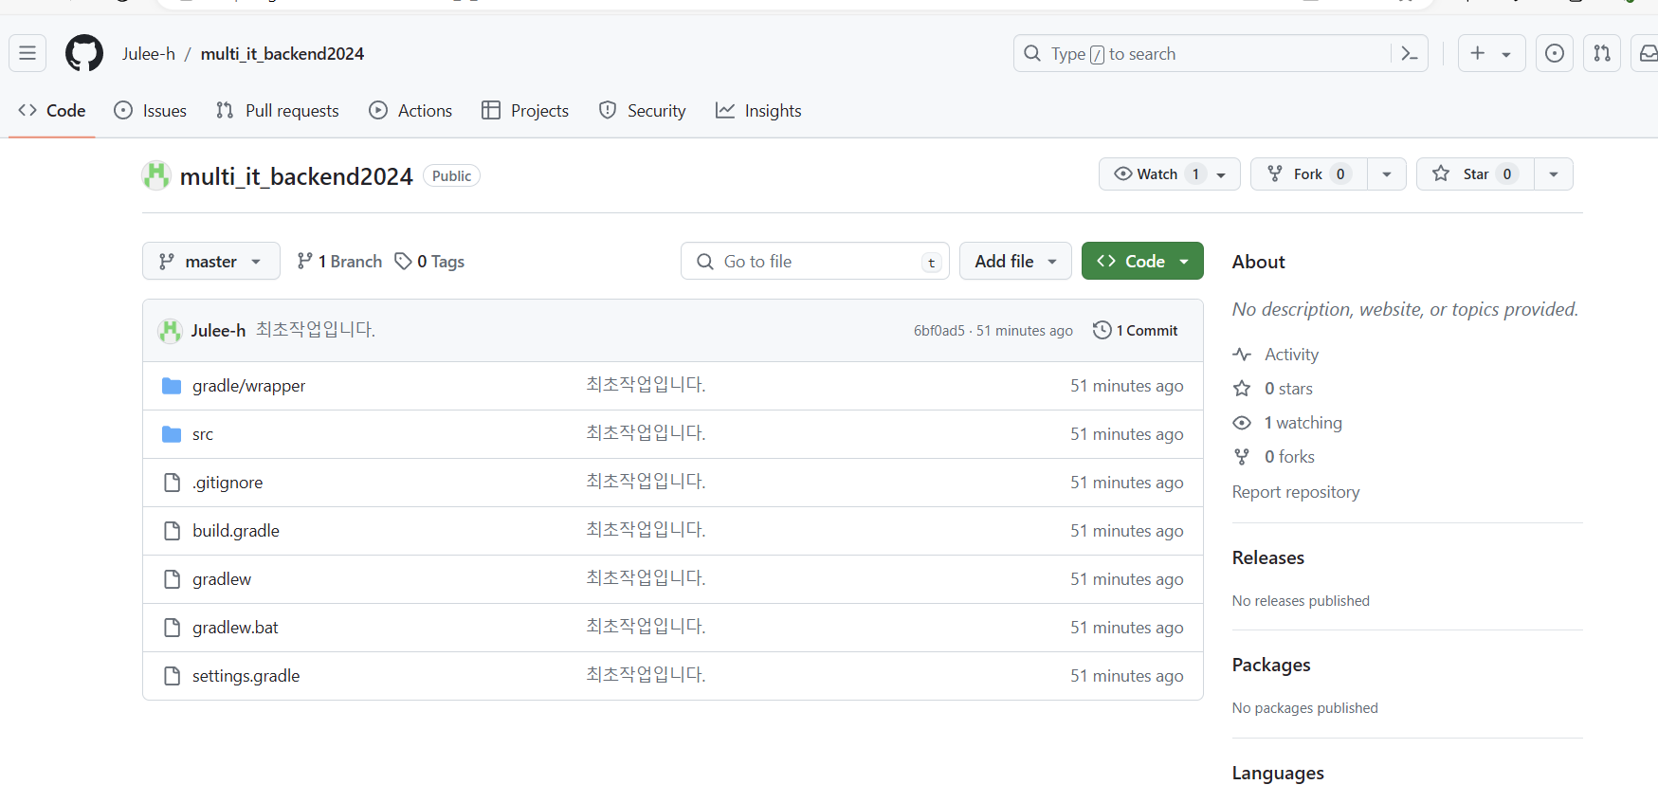Open the hamburger navigation menu
This screenshot has height=803, width=1658.
(x=27, y=53)
